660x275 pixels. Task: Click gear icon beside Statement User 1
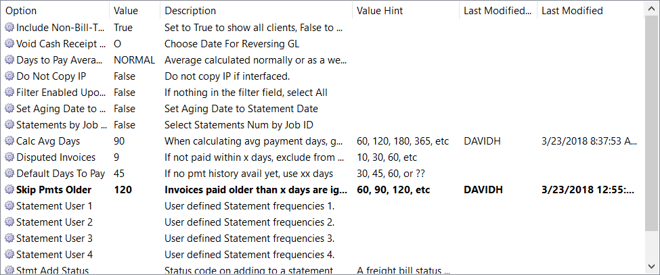click(x=9, y=206)
